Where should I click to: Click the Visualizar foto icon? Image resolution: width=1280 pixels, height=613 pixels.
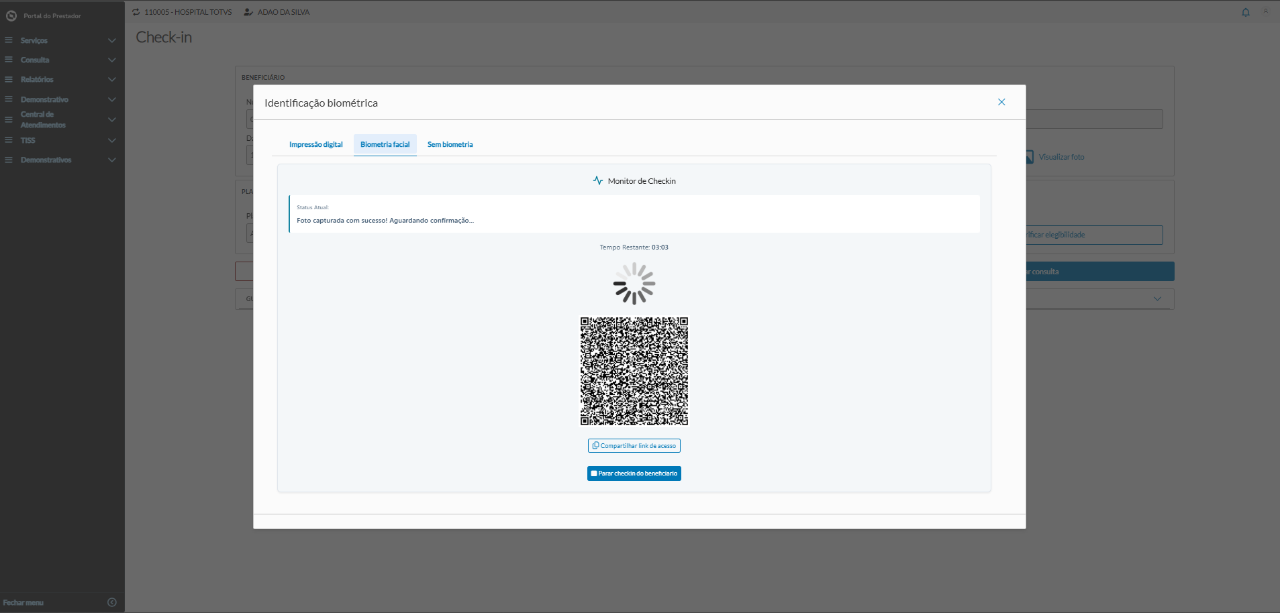point(1029,157)
